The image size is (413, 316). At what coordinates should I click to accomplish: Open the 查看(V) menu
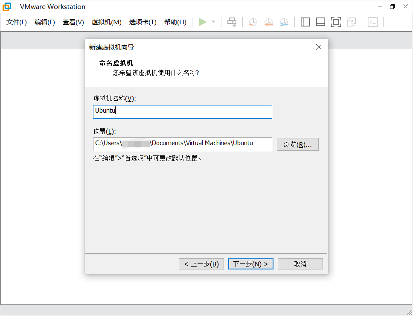pyautogui.click(x=73, y=22)
